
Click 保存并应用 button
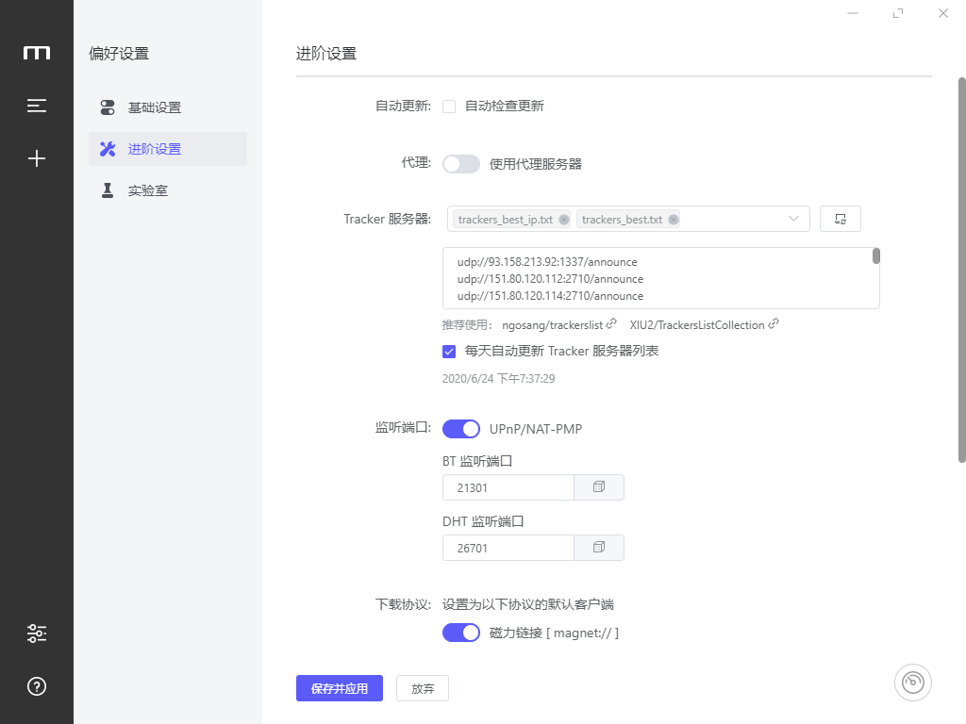tap(340, 688)
